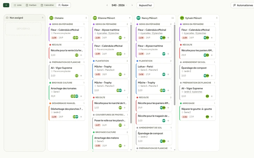Add assignee to Réparer le goutte-à-goutte card

coord(212,117)
